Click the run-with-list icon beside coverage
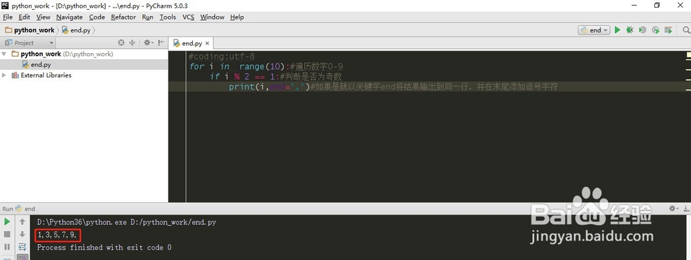691x260 pixels. click(x=668, y=30)
